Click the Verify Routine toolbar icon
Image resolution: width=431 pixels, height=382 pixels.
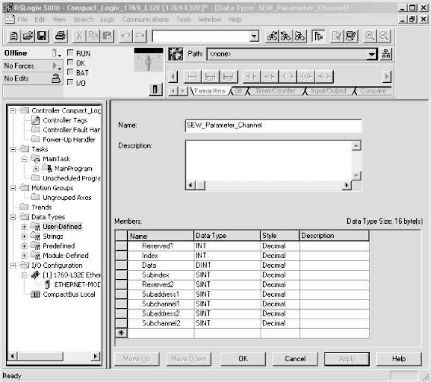337,36
